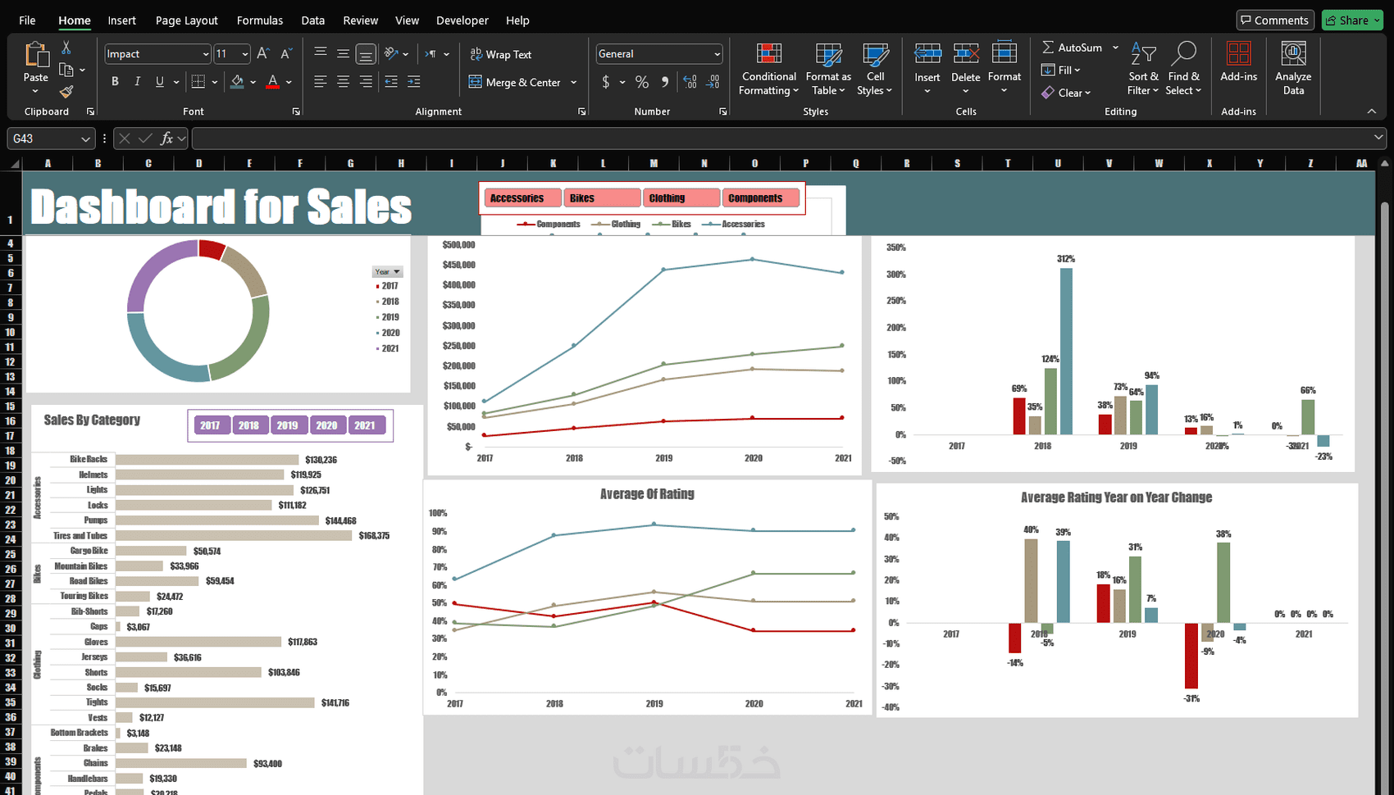Open the font name dropdown showing Impact
1394x795 pixels.
pyautogui.click(x=205, y=54)
